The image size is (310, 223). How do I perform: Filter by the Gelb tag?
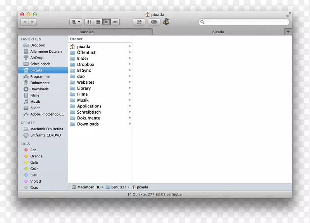point(43,162)
